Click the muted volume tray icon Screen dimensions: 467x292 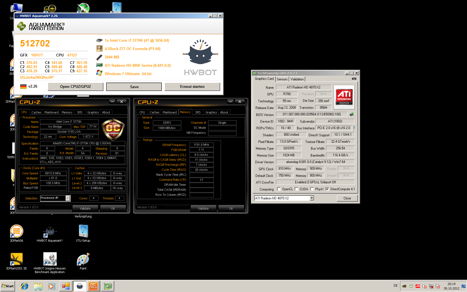(424, 286)
